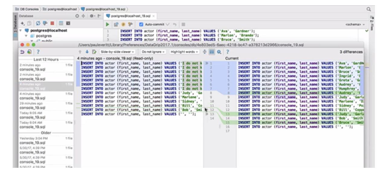Open the <schema> dropdown
Viewport: 387px width, 175px height.
(x=355, y=24)
